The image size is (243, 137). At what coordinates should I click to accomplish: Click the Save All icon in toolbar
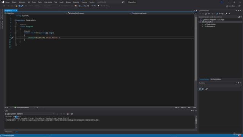22,6
